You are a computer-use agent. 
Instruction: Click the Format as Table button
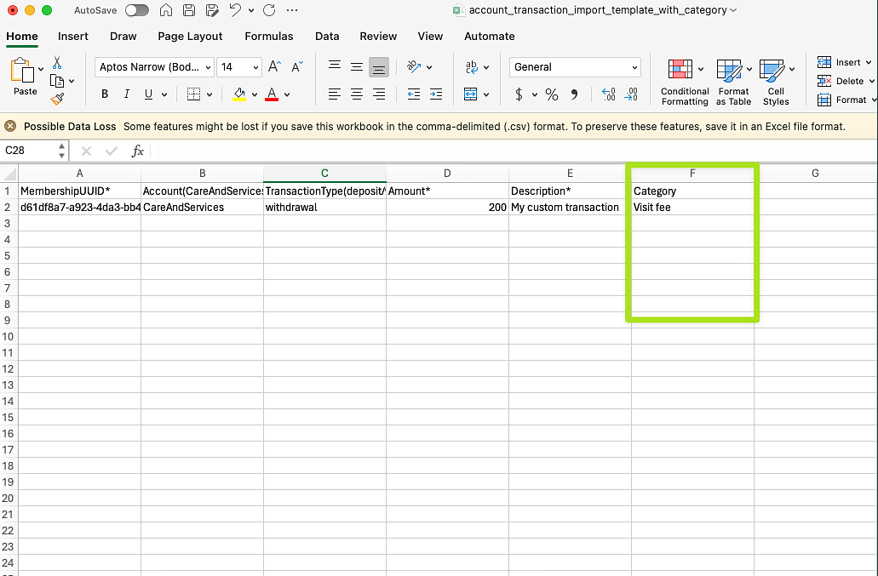tap(732, 83)
